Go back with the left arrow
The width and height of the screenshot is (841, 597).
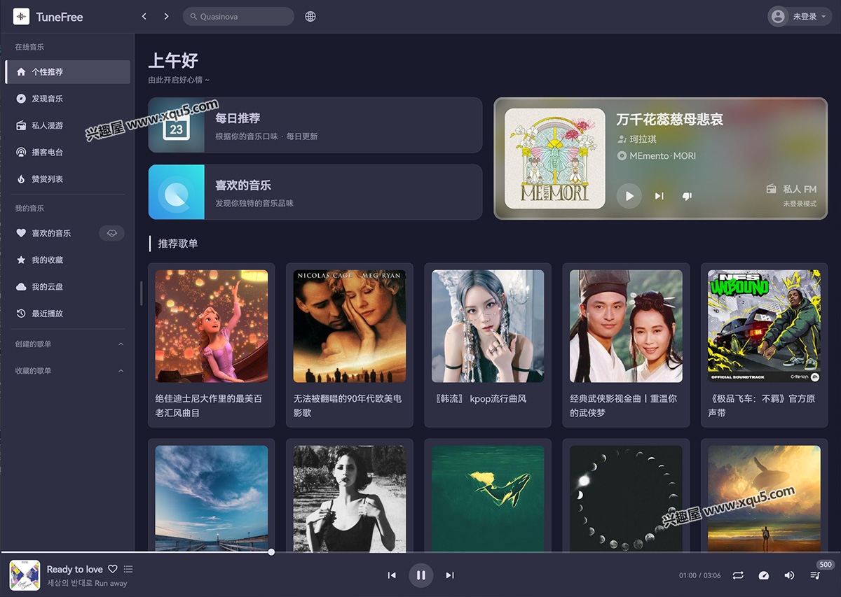pyautogui.click(x=144, y=16)
